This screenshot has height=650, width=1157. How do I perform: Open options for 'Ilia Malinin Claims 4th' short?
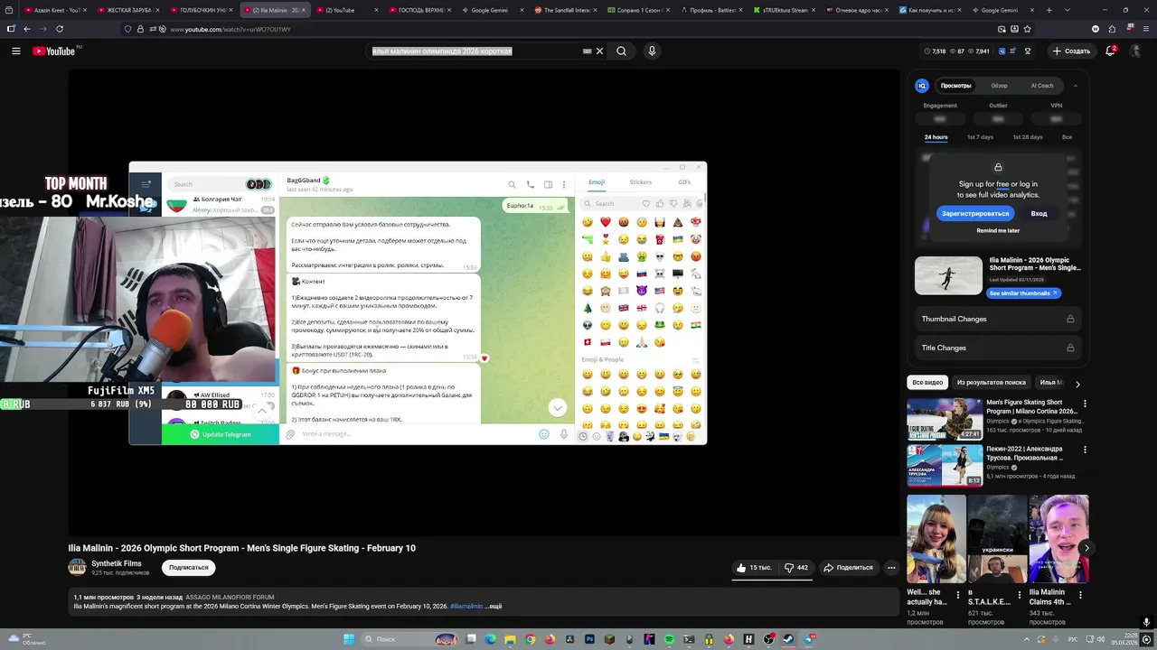coord(1080,596)
